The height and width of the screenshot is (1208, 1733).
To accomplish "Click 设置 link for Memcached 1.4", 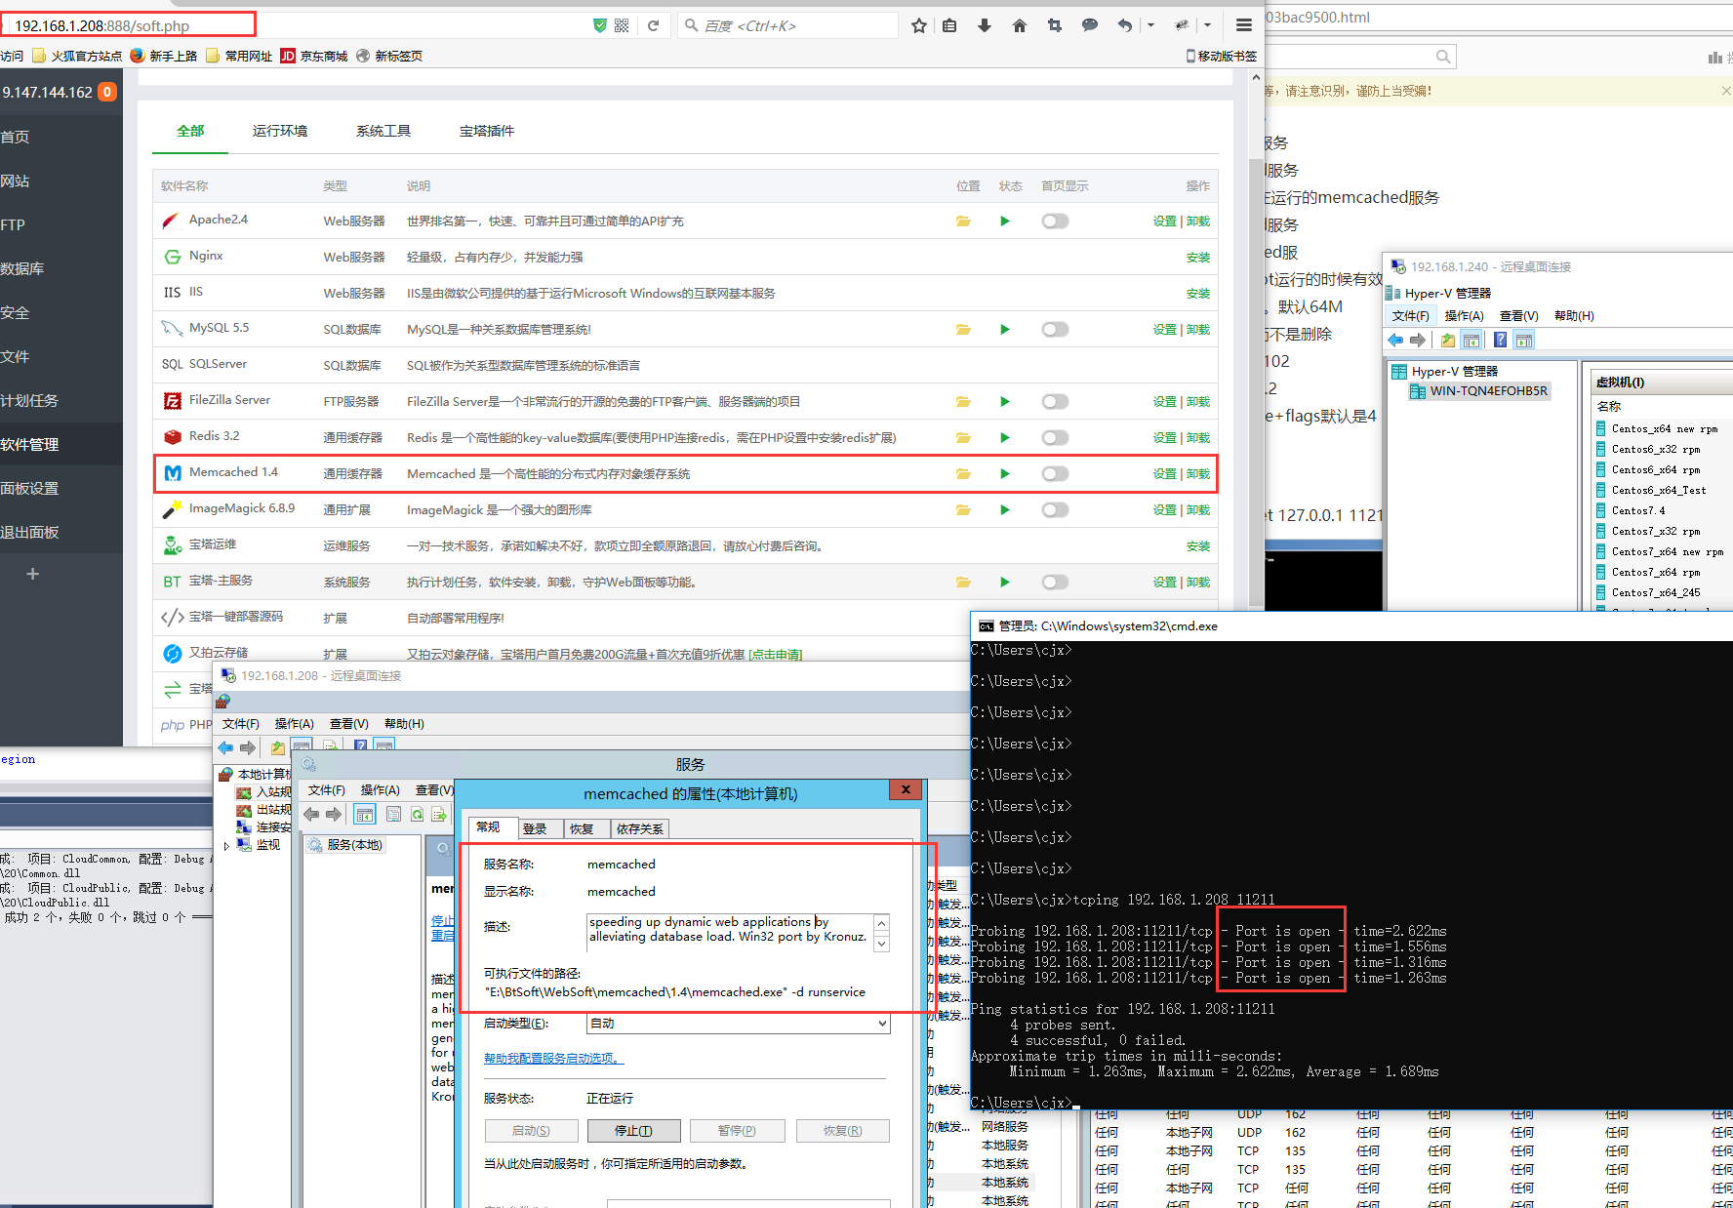I will click(1165, 474).
